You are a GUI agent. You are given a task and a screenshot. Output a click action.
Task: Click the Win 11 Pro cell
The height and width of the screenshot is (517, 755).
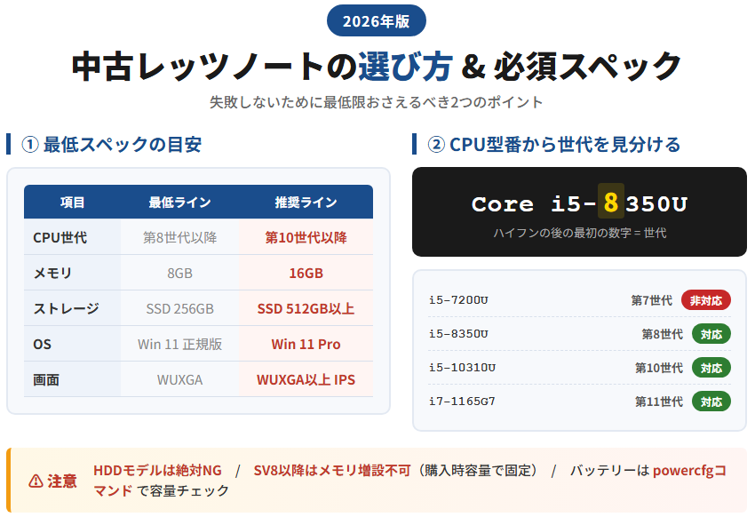point(306,344)
